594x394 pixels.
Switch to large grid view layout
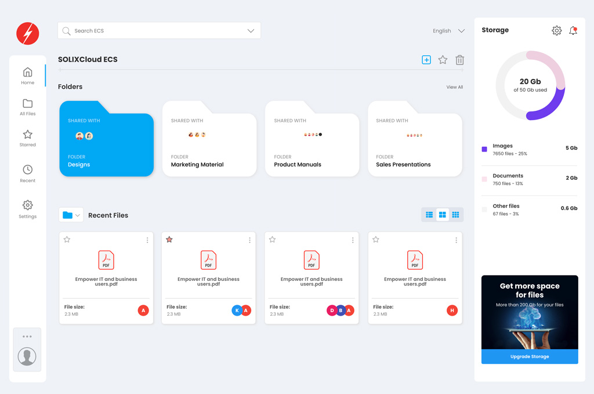click(443, 215)
